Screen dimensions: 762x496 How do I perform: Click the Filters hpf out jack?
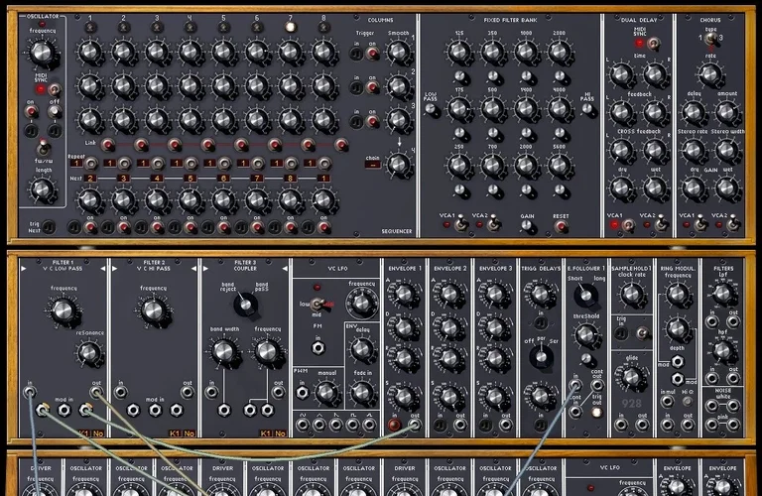733,378
